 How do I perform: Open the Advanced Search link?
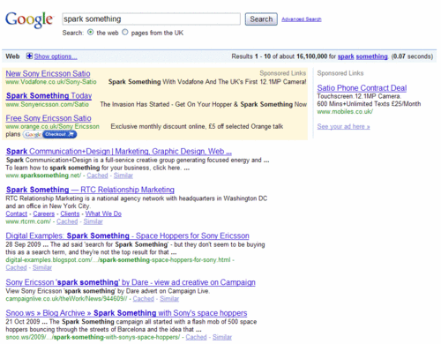pos(302,19)
